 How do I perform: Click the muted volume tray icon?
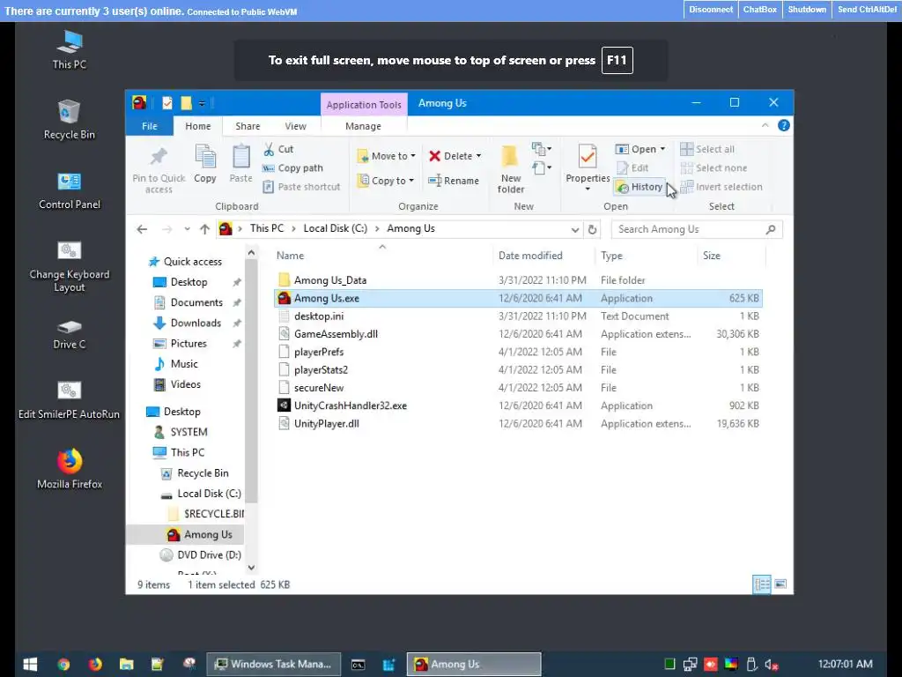point(772,665)
